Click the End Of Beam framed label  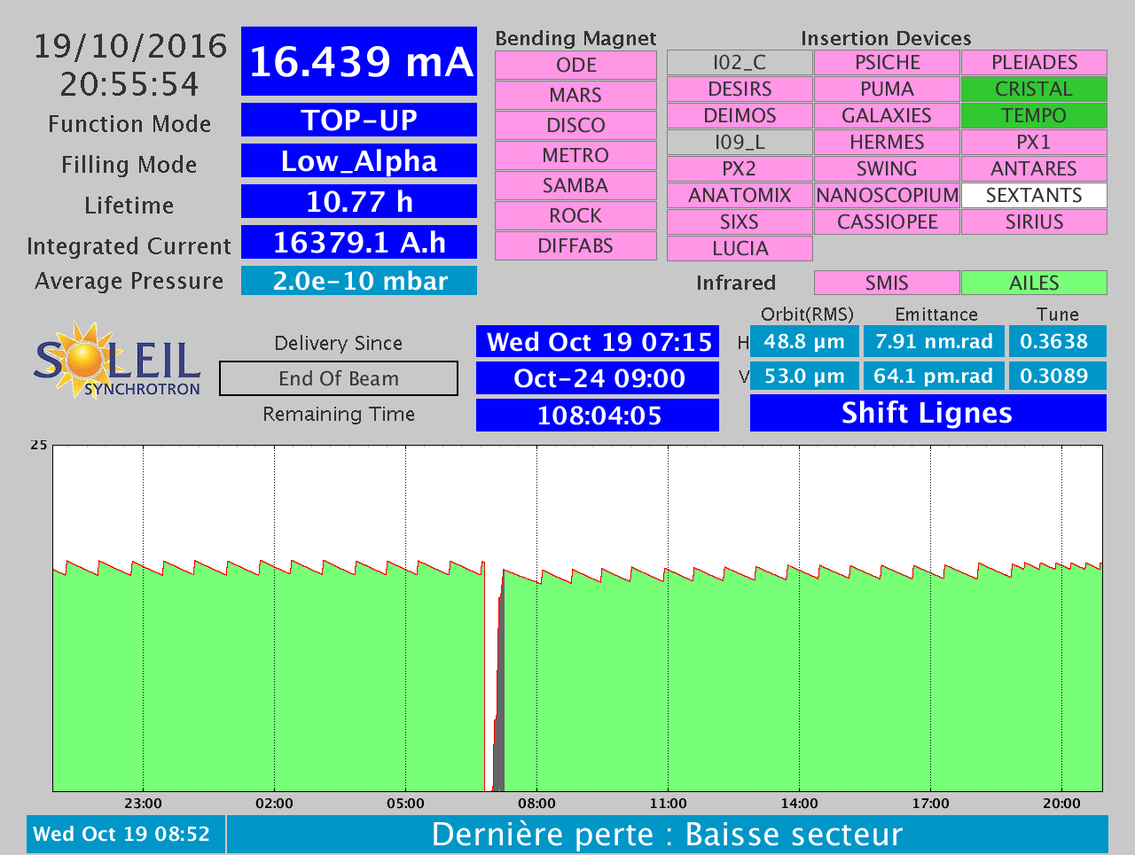pyautogui.click(x=339, y=378)
